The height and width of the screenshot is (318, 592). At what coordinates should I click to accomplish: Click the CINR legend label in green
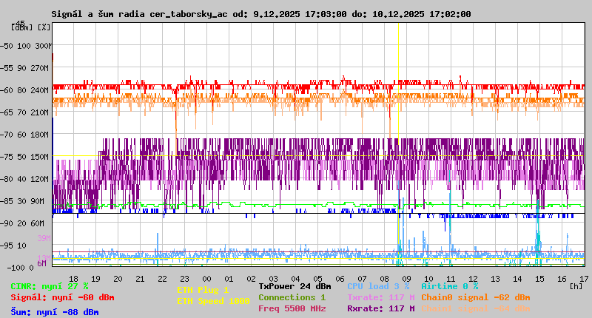[50, 286]
